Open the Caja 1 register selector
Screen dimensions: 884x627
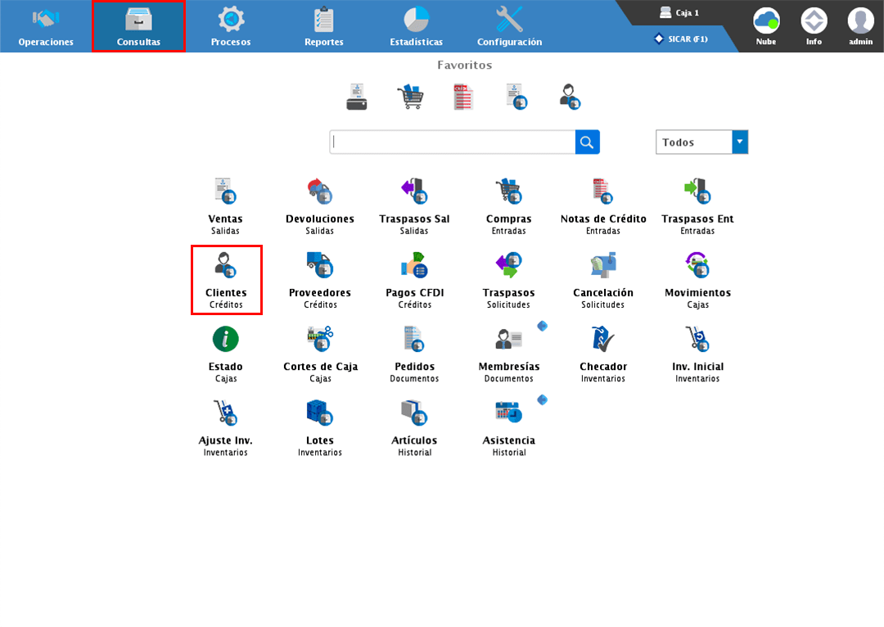[x=679, y=13]
